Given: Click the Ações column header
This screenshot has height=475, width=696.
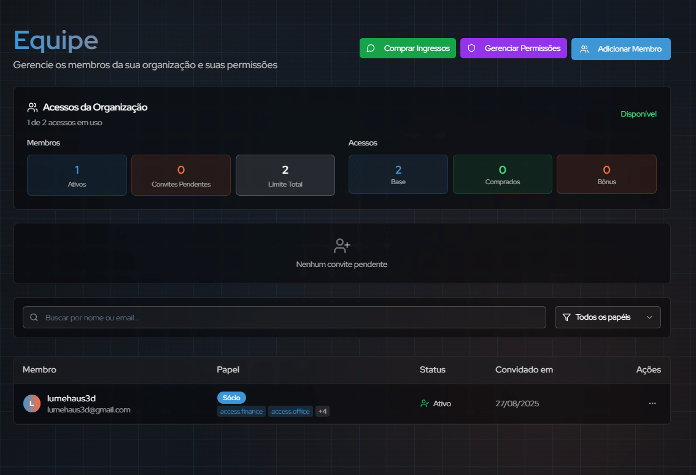Looking at the screenshot, I should pos(649,370).
